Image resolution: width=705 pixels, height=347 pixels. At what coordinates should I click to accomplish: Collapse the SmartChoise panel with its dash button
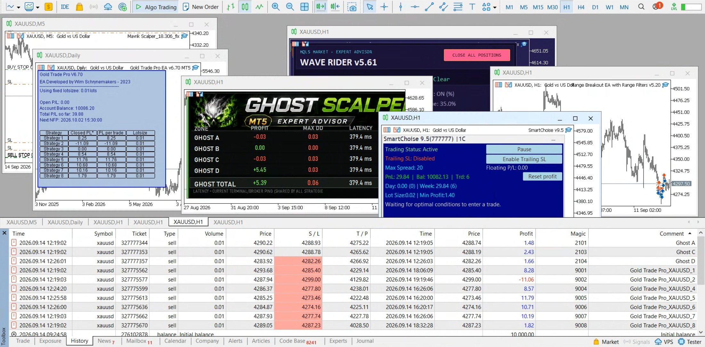click(x=553, y=139)
